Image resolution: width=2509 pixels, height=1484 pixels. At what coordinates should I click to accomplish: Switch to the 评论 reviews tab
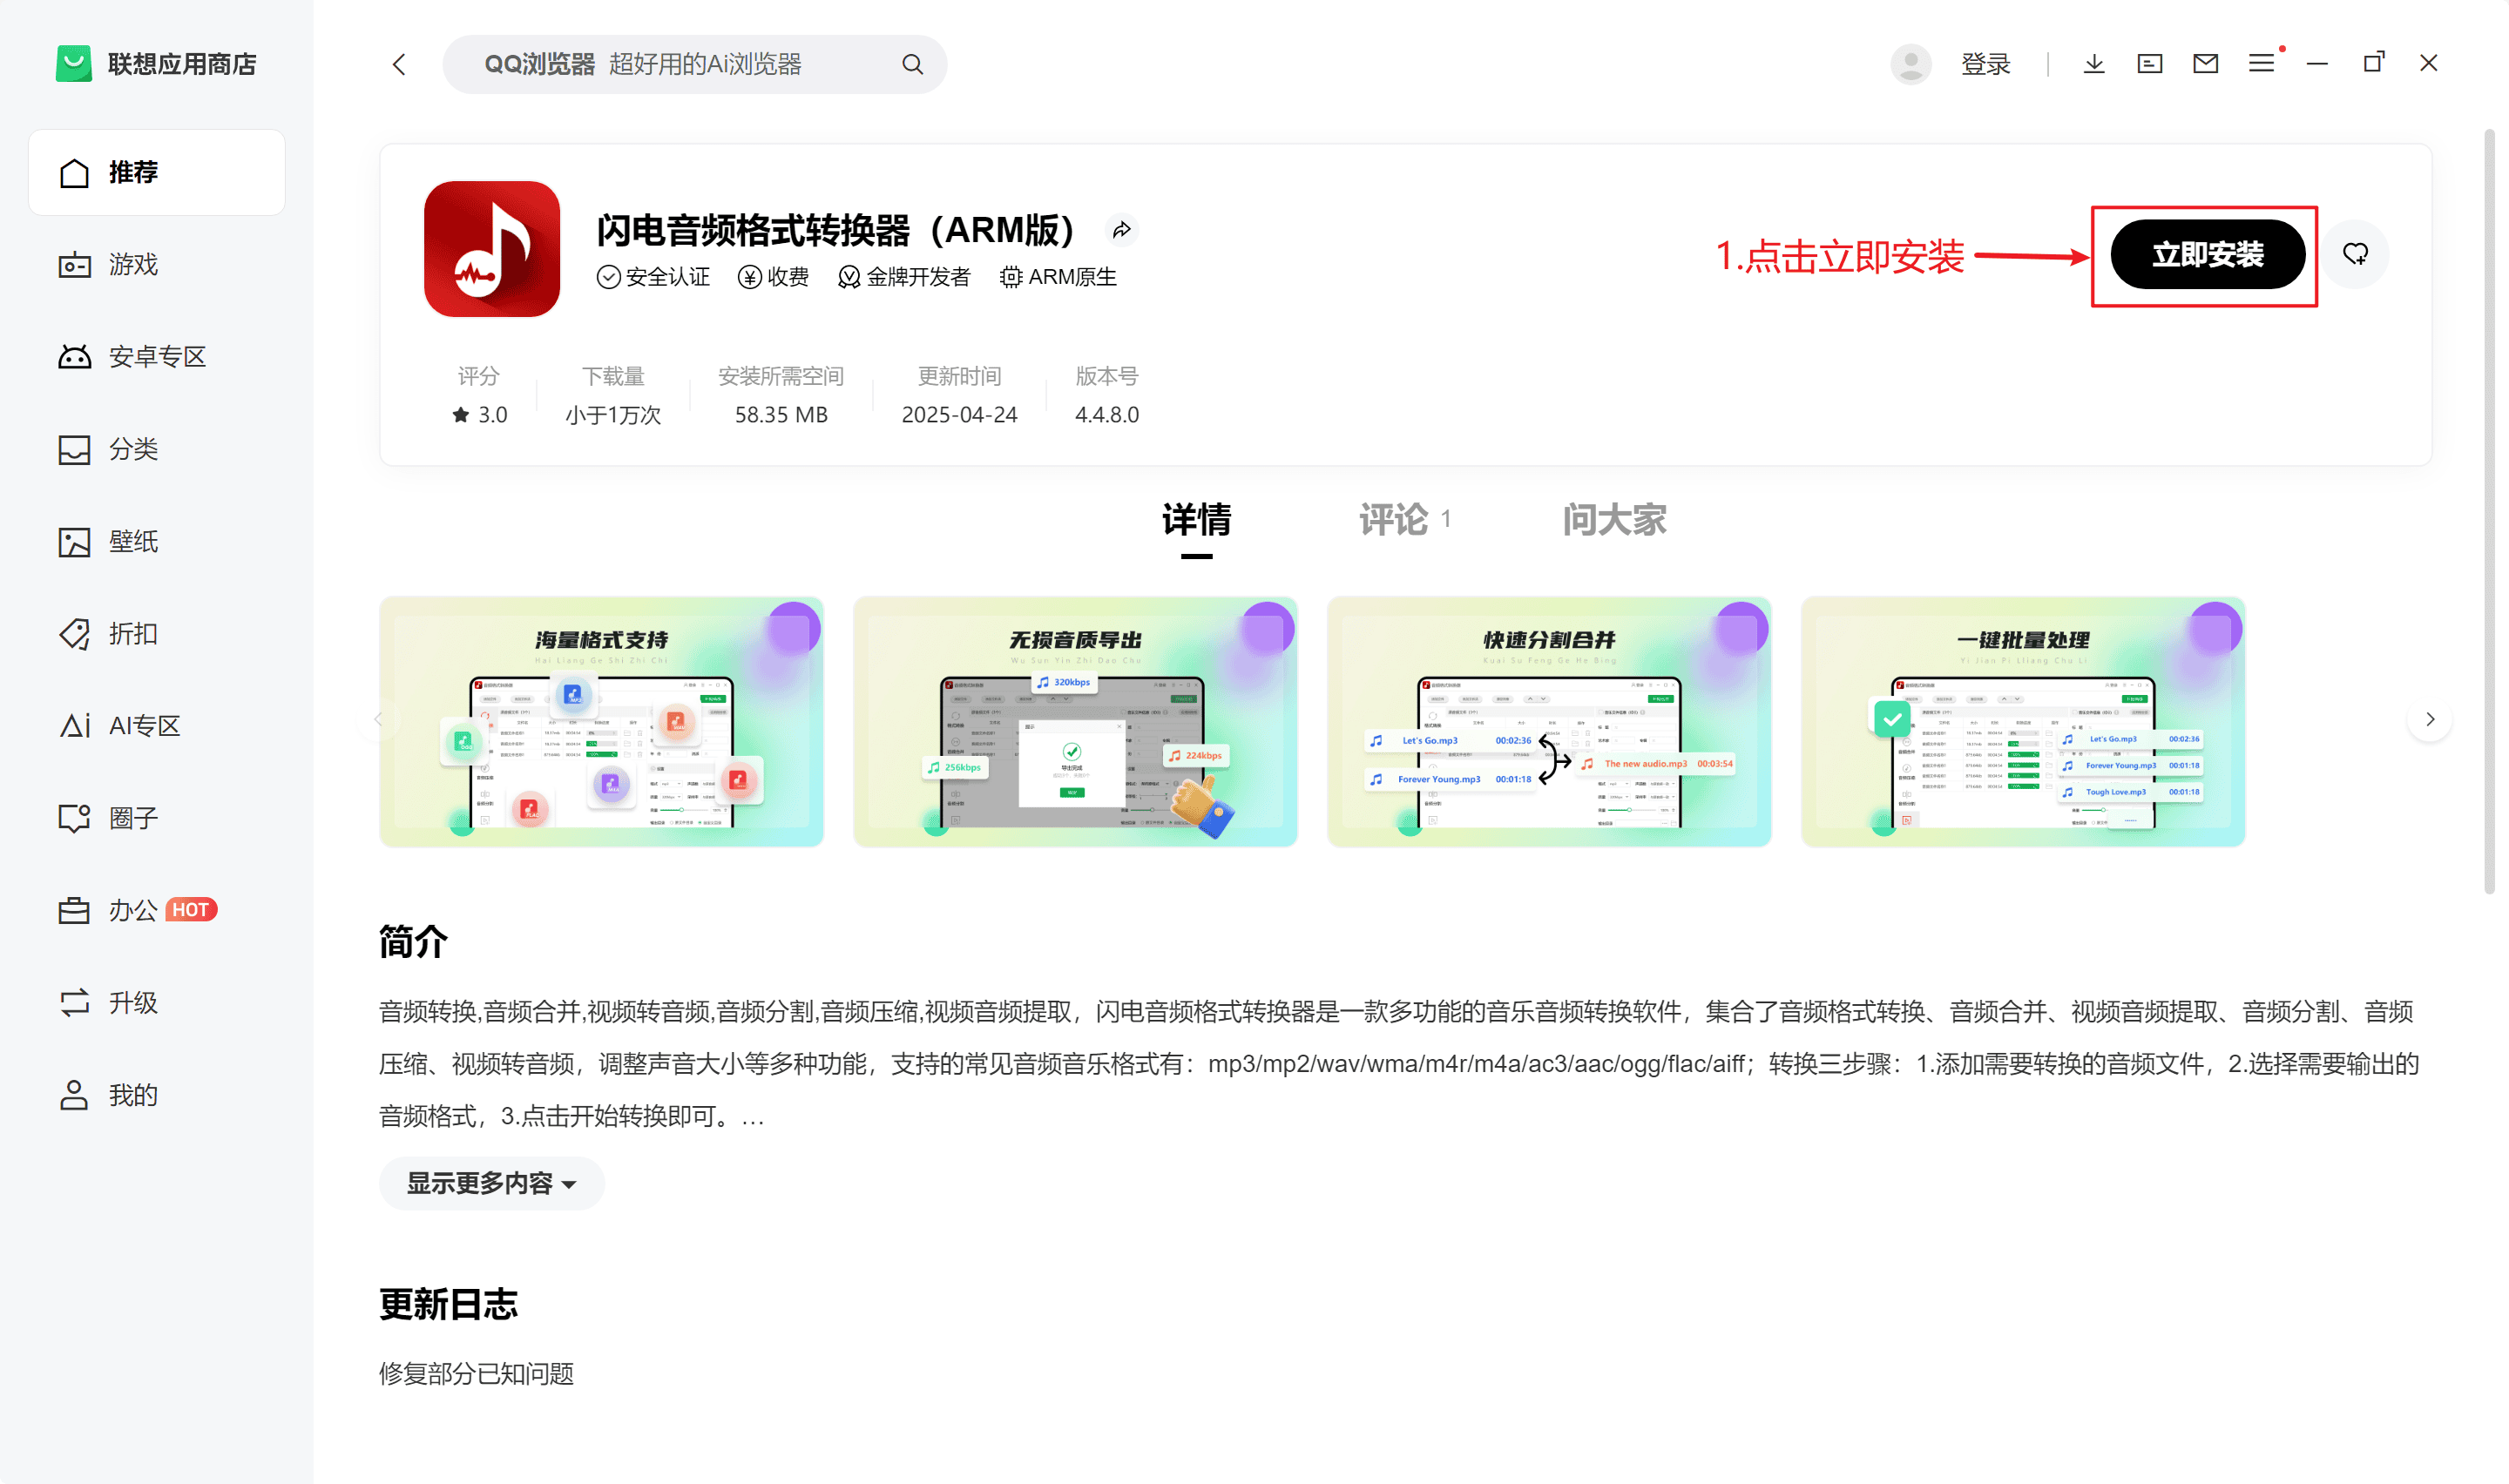1404,520
